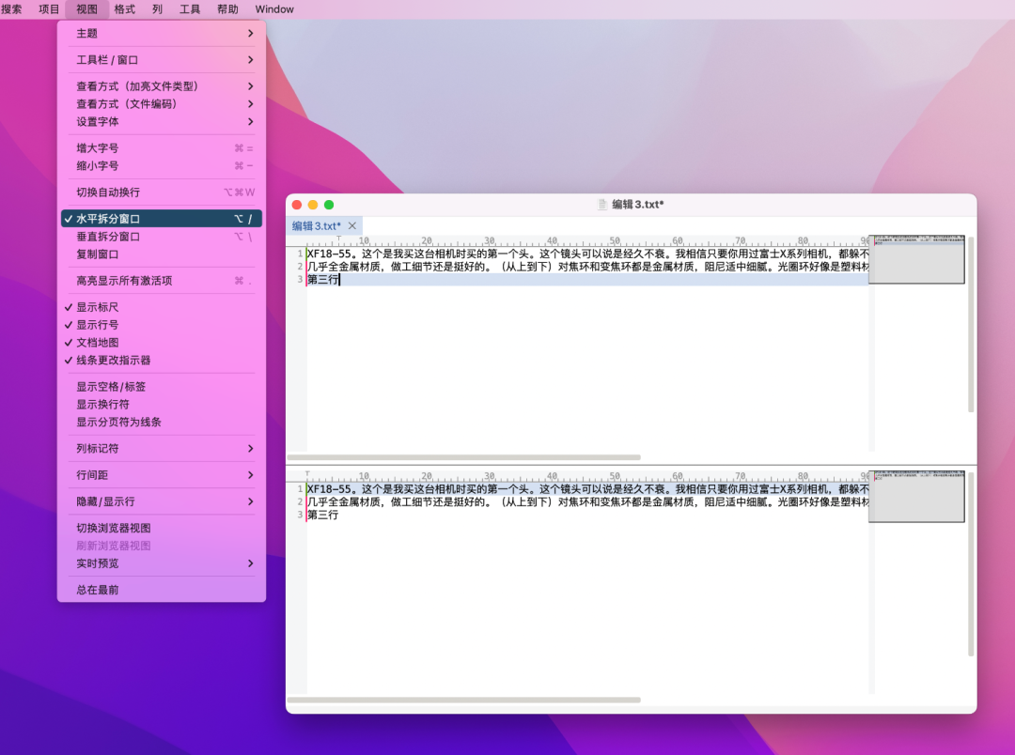1015x755 pixels.
Task: Expand the 实时预览 submenu
Action: [162, 563]
